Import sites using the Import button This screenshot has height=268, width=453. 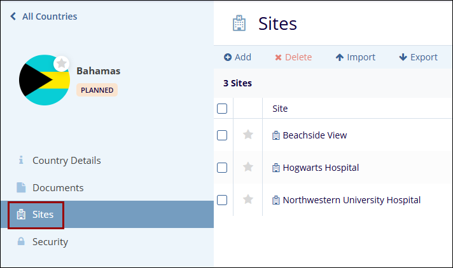click(x=355, y=57)
